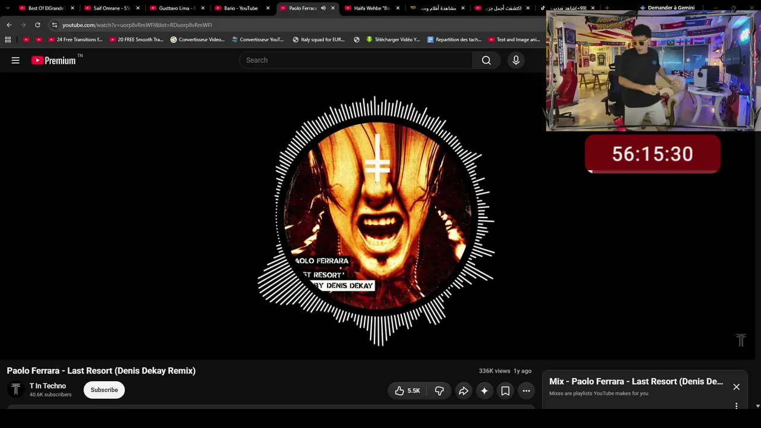Open the YouTube guide hamburger menu
The width and height of the screenshot is (761, 428).
pyautogui.click(x=15, y=60)
